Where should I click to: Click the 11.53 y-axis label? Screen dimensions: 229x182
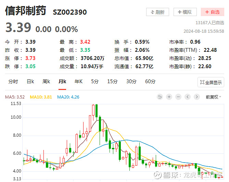coord(16,104)
